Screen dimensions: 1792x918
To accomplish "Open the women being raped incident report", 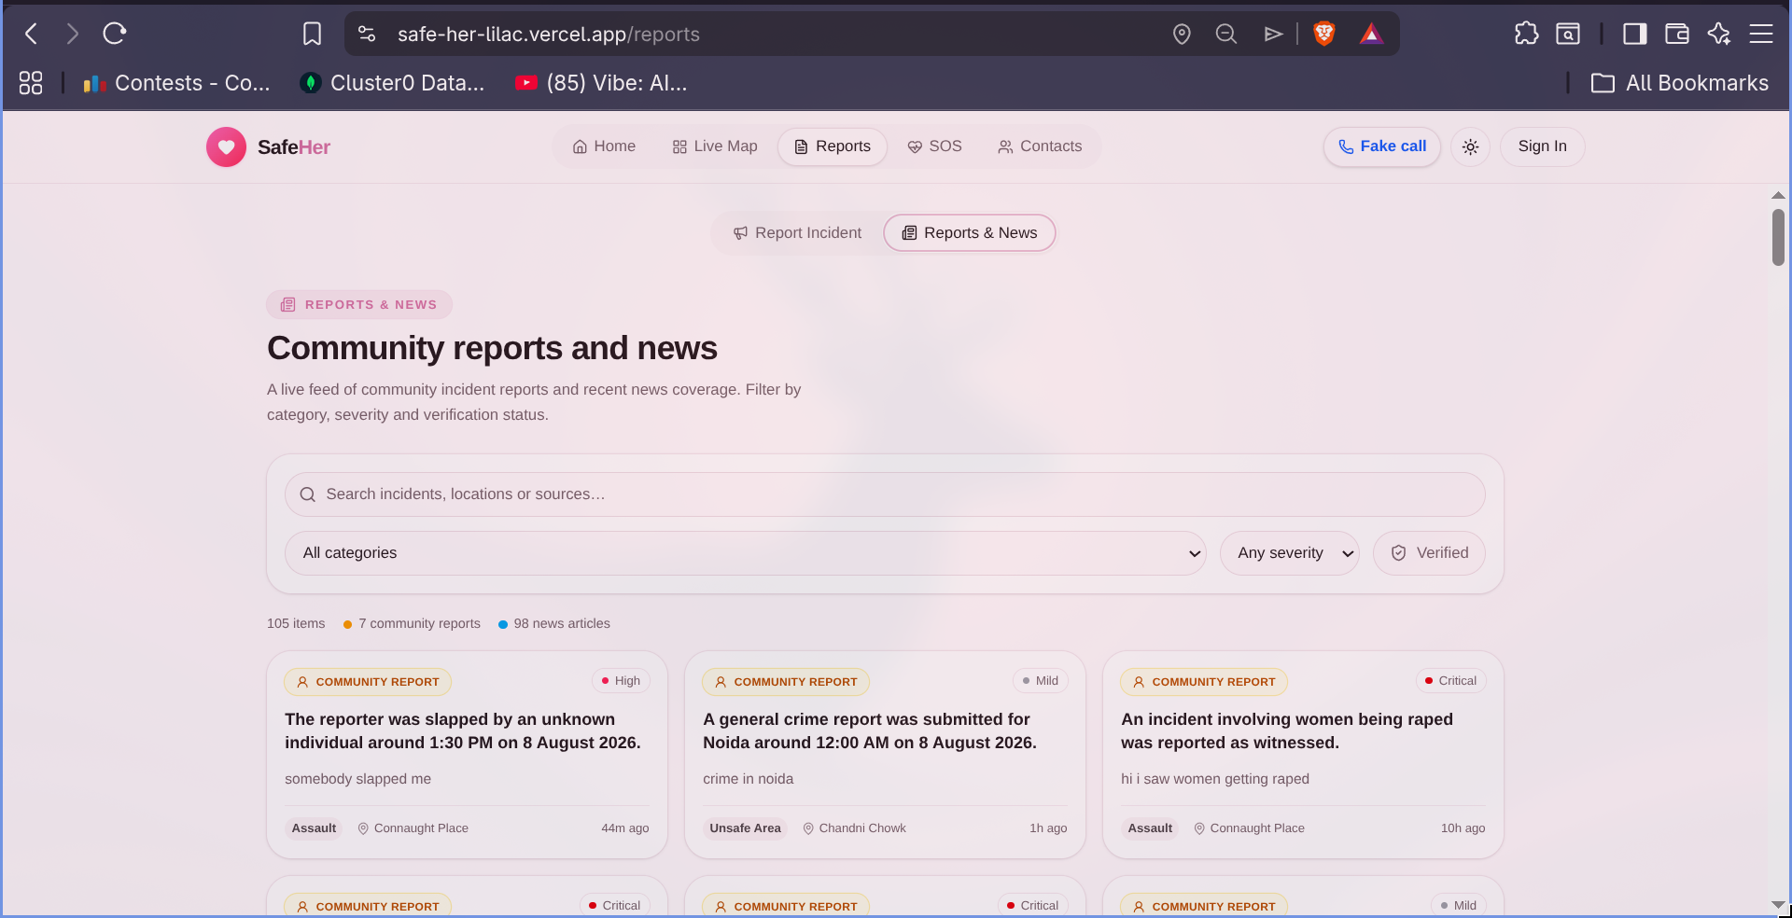I will coord(1303,755).
